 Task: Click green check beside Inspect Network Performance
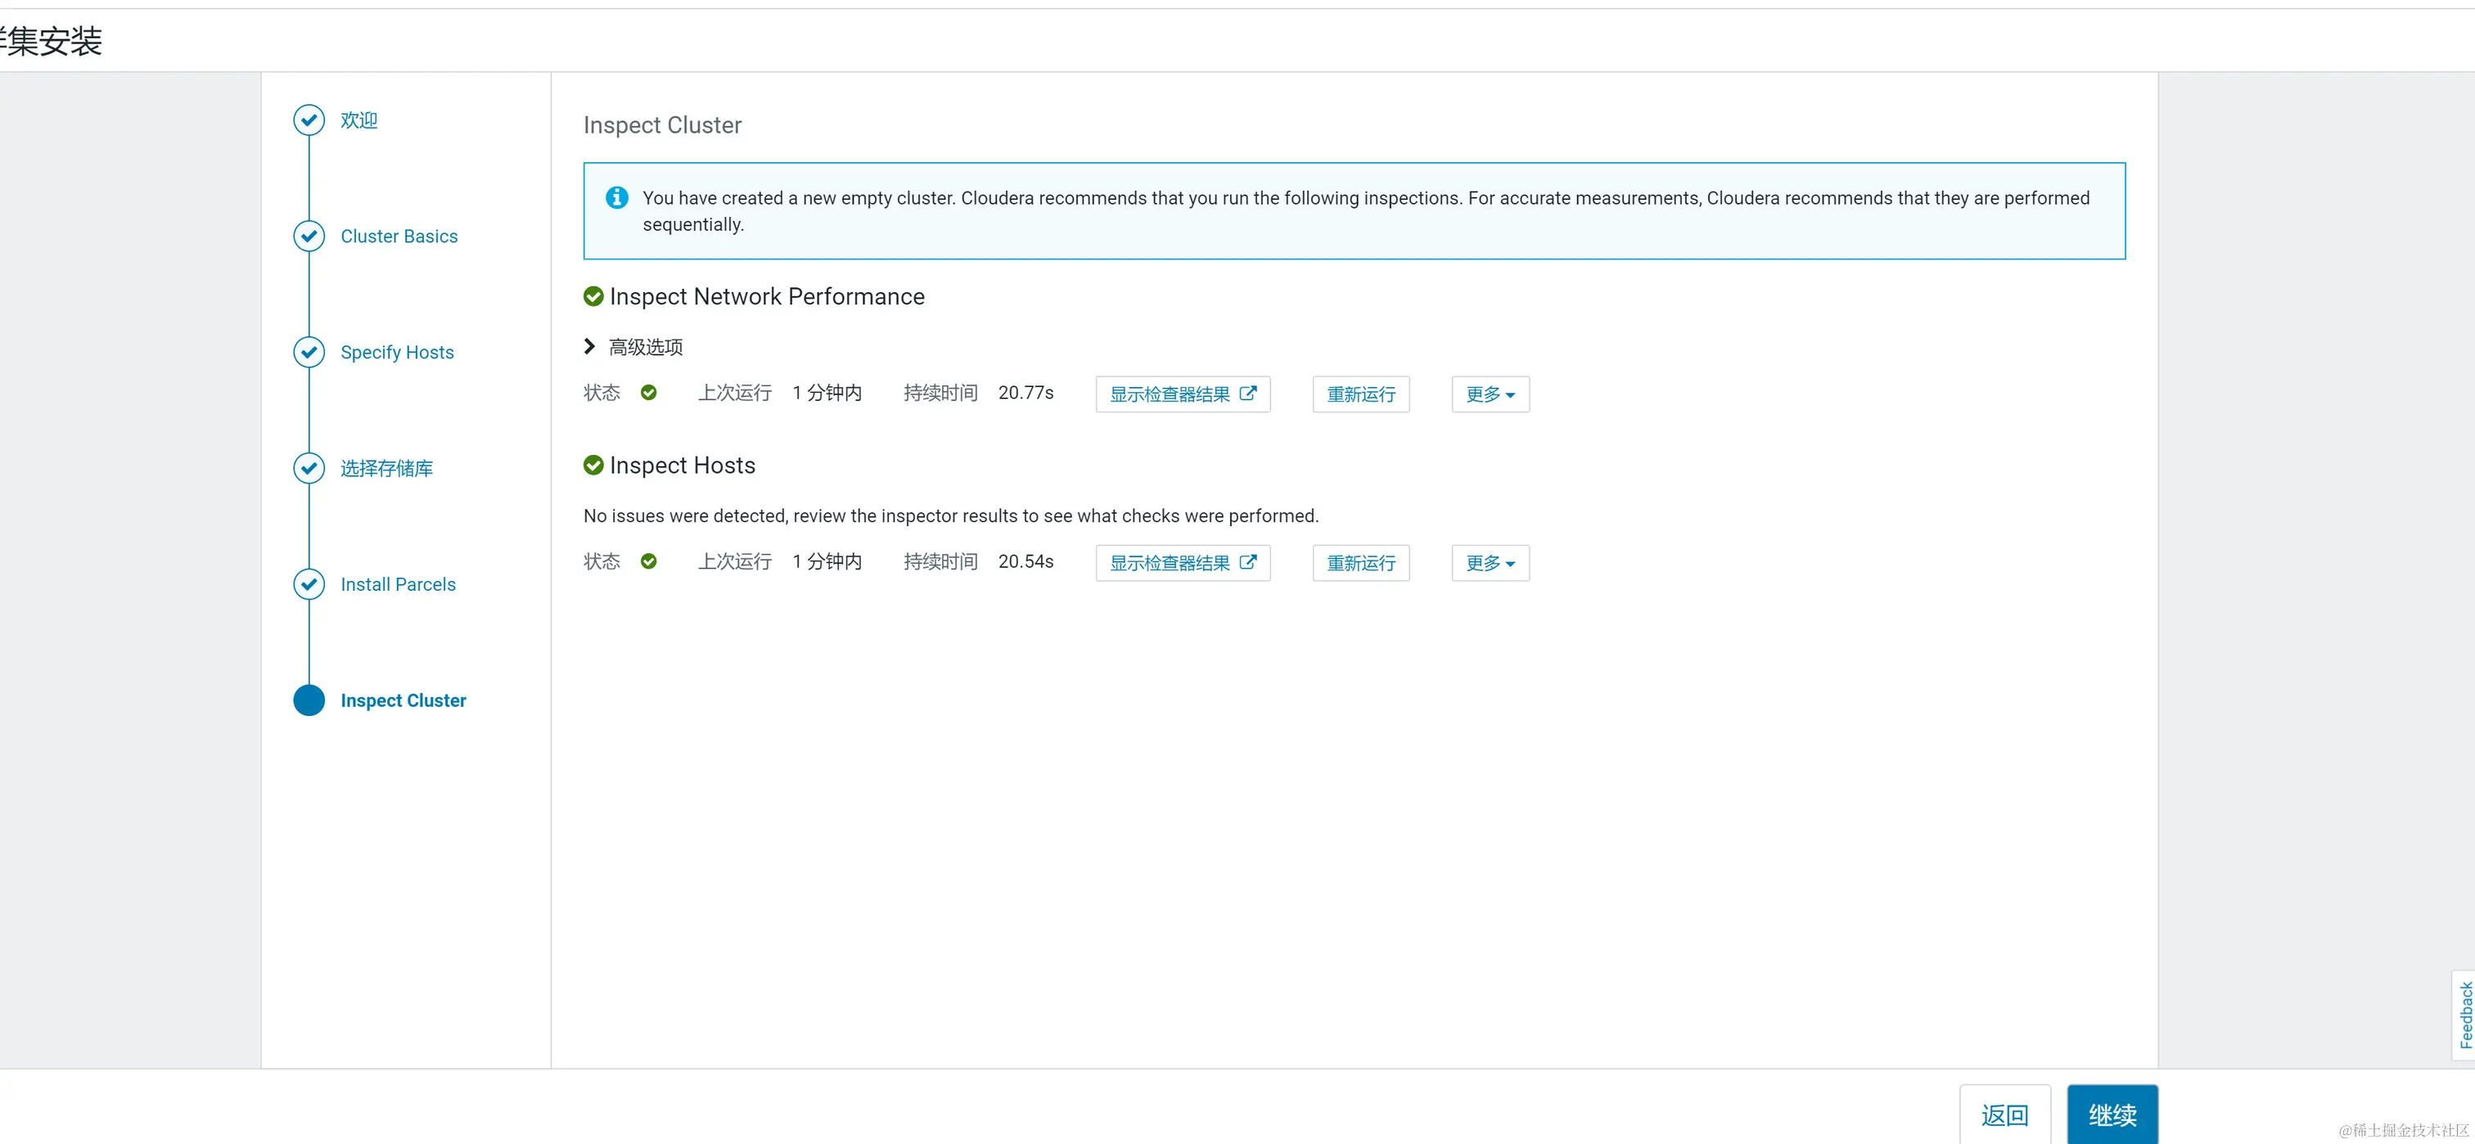[593, 297]
